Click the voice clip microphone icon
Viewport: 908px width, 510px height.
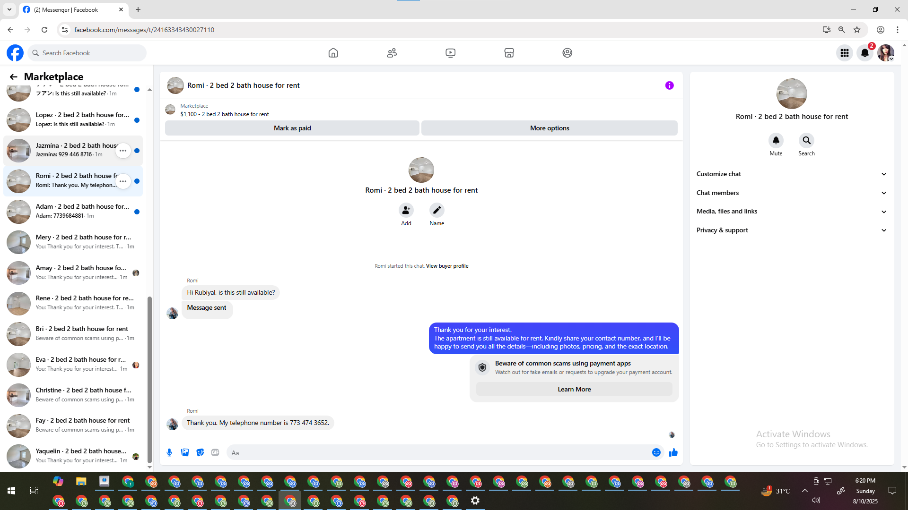click(x=169, y=452)
